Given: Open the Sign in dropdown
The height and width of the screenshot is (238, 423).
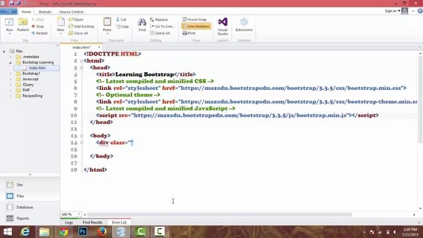Looking at the screenshot, I should point(393,11).
